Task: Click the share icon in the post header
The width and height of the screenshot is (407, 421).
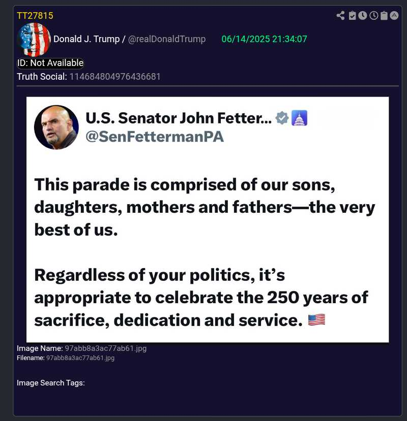Action: click(x=340, y=16)
